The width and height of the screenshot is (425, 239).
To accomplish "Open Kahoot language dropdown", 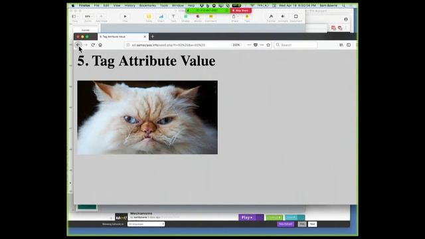I will point(146,224).
